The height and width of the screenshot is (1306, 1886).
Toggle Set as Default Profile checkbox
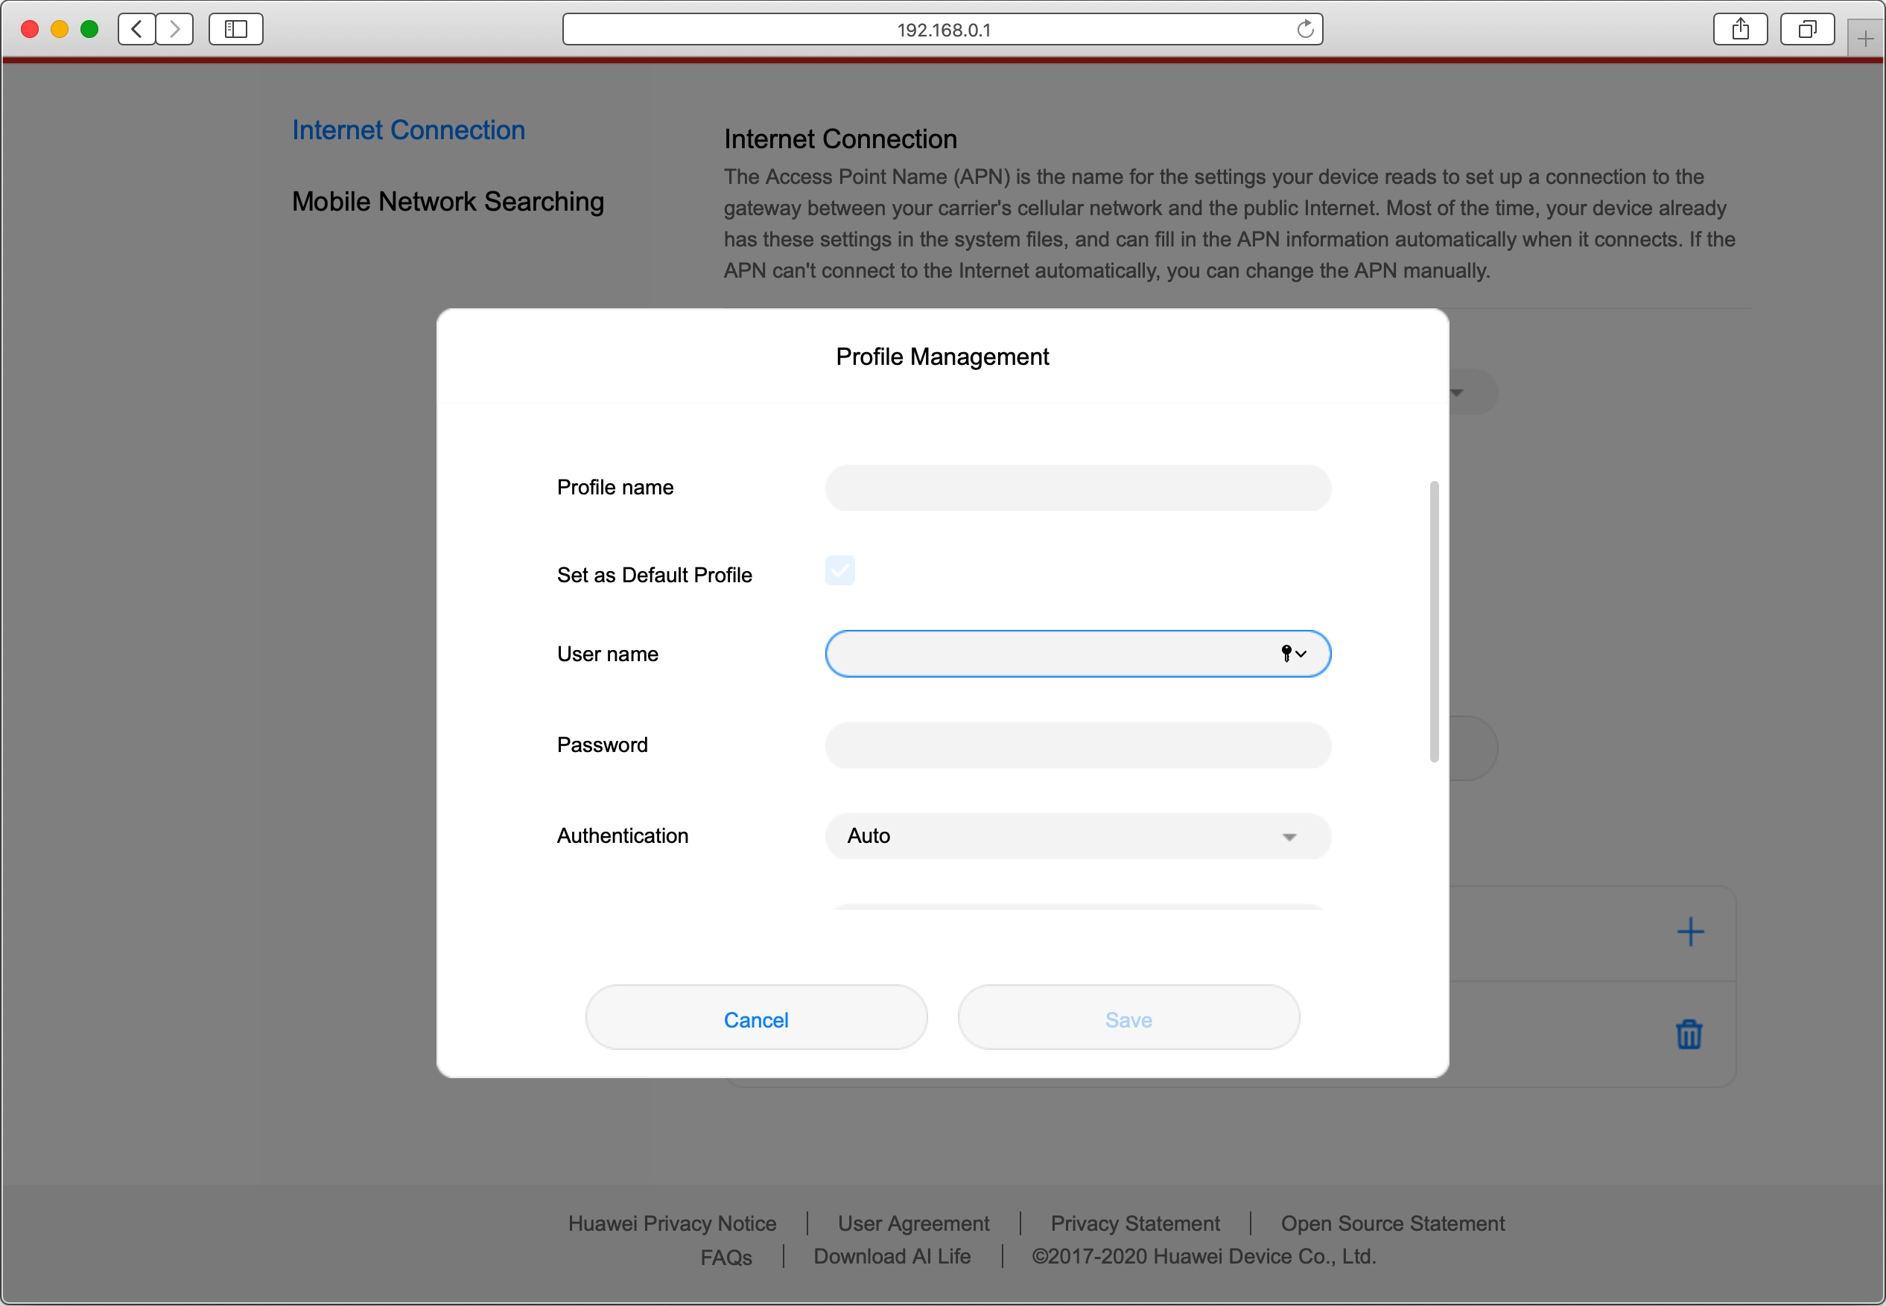click(x=840, y=570)
